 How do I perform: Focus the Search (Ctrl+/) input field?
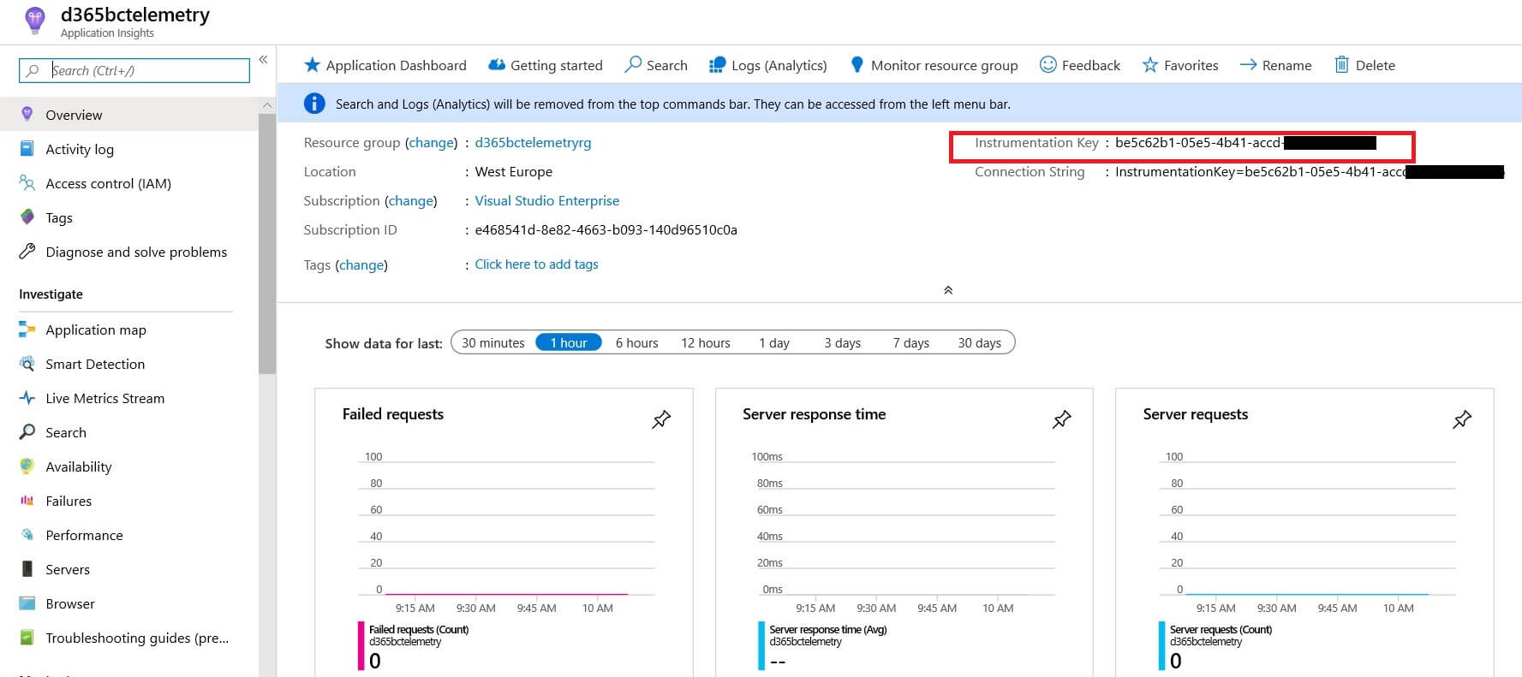(x=134, y=70)
